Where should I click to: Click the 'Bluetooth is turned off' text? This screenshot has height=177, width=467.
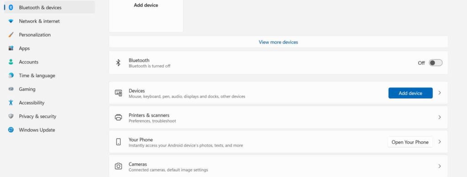coord(150,66)
